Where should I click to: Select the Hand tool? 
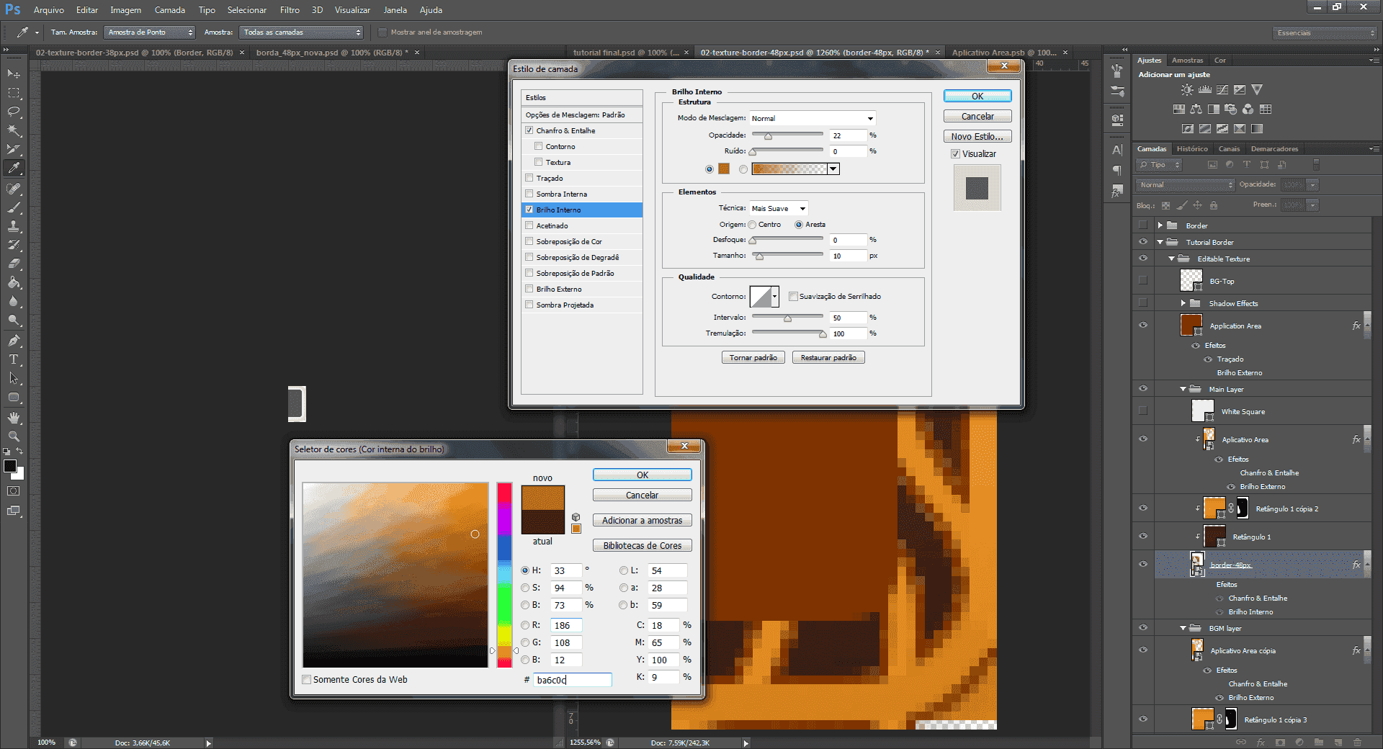tap(14, 418)
